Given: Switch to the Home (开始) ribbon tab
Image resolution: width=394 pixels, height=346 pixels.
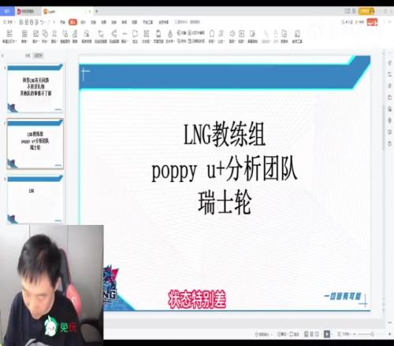Looking at the screenshot, I should (62, 22).
